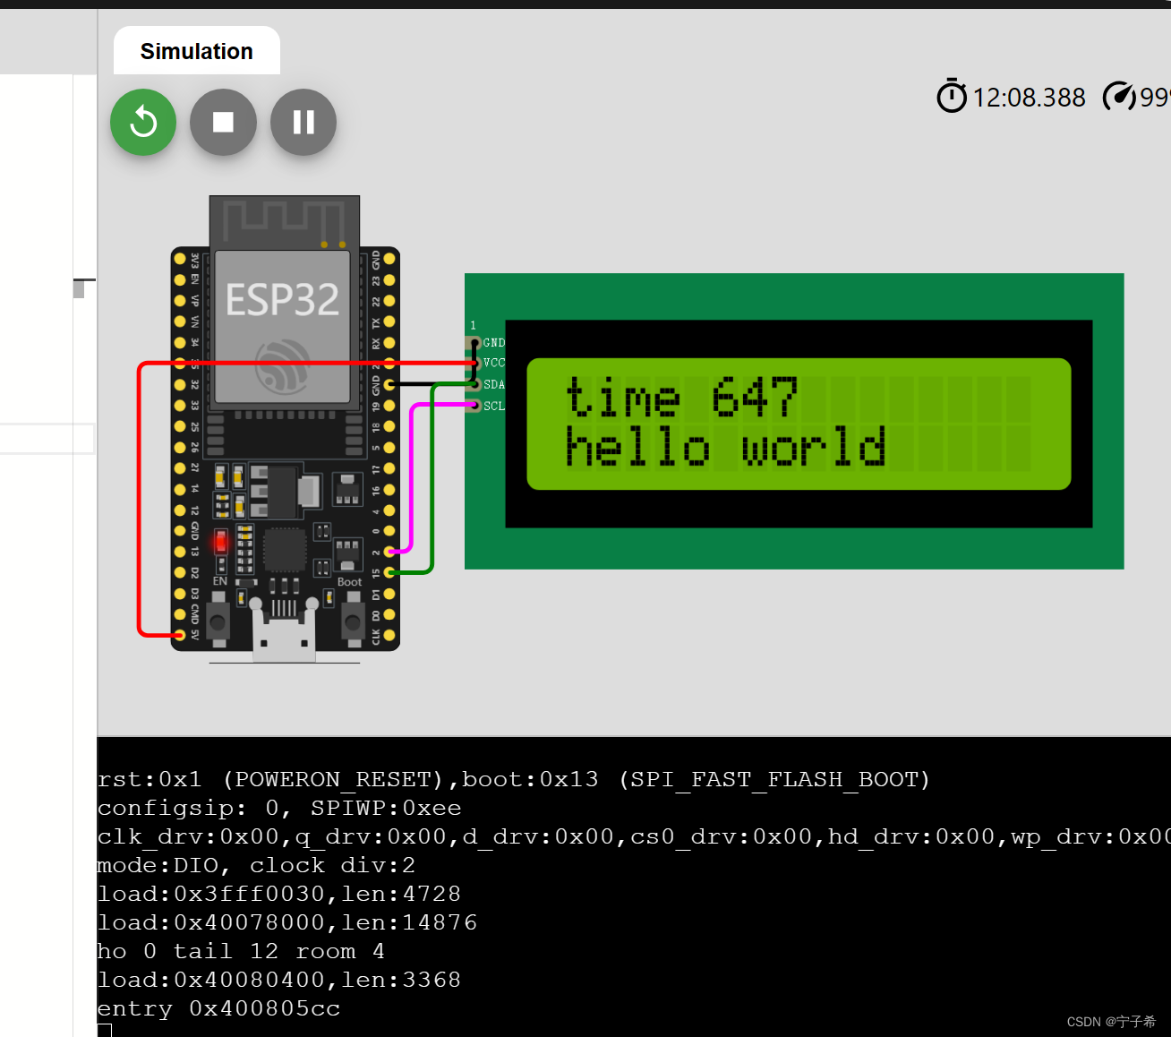Select the red VCC wire
The height and width of the screenshot is (1037, 1171).
click(x=141, y=493)
